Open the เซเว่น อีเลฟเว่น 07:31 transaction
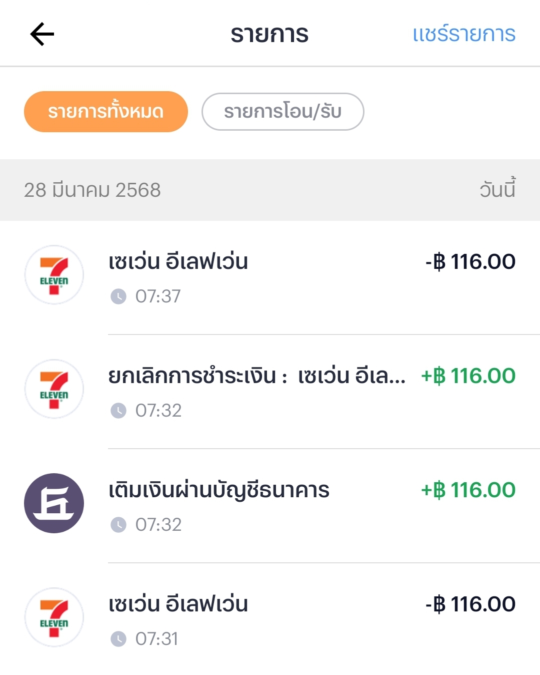This screenshot has width=540, height=675. point(270,619)
